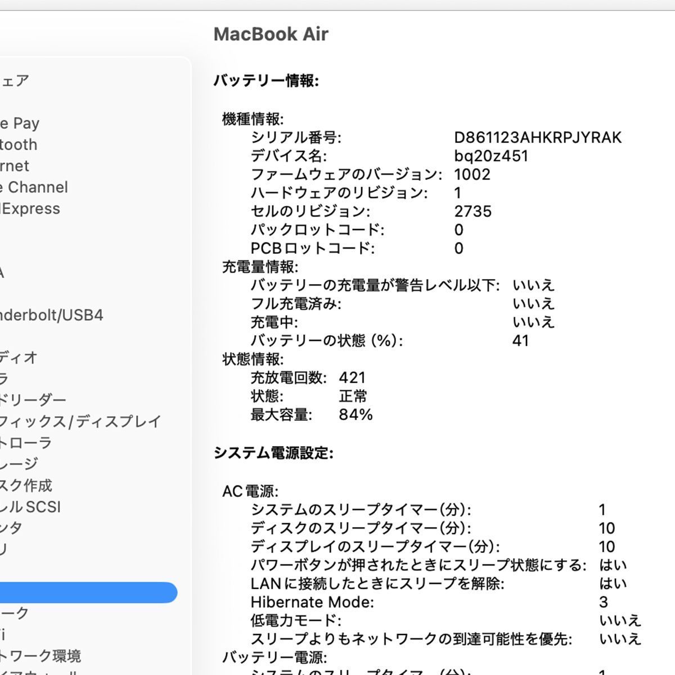Click the MacBook Air title heading
Viewport: 675px width, 675px height.
[x=271, y=34]
